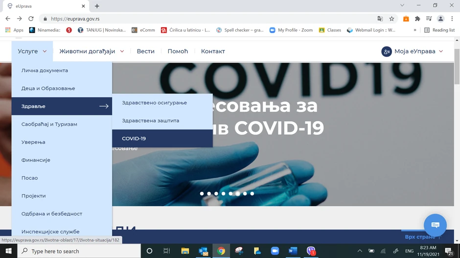460x258 pixels.
Task: Open File Explorer from the taskbar
Action: pyautogui.click(x=185, y=251)
